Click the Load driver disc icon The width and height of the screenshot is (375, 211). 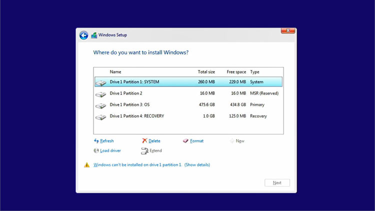pyautogui.click(x=96, y=150)
